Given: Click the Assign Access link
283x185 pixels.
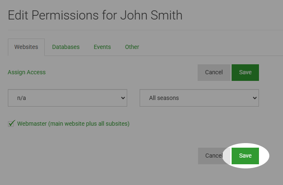Looking at the screenshot, I should pos(27,72).
